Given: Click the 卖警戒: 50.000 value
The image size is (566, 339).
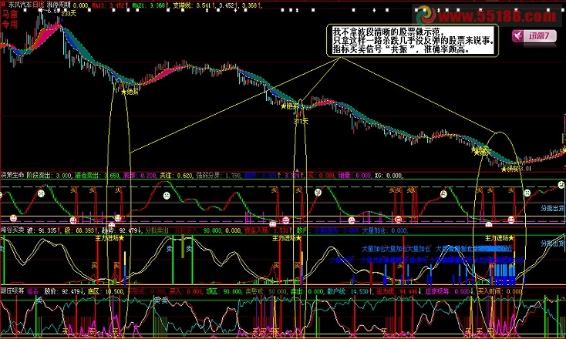Looking at the screenshot, I should point(266,290).
